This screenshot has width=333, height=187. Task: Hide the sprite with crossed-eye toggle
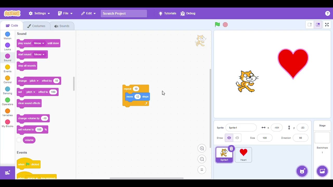coord(237,138)
